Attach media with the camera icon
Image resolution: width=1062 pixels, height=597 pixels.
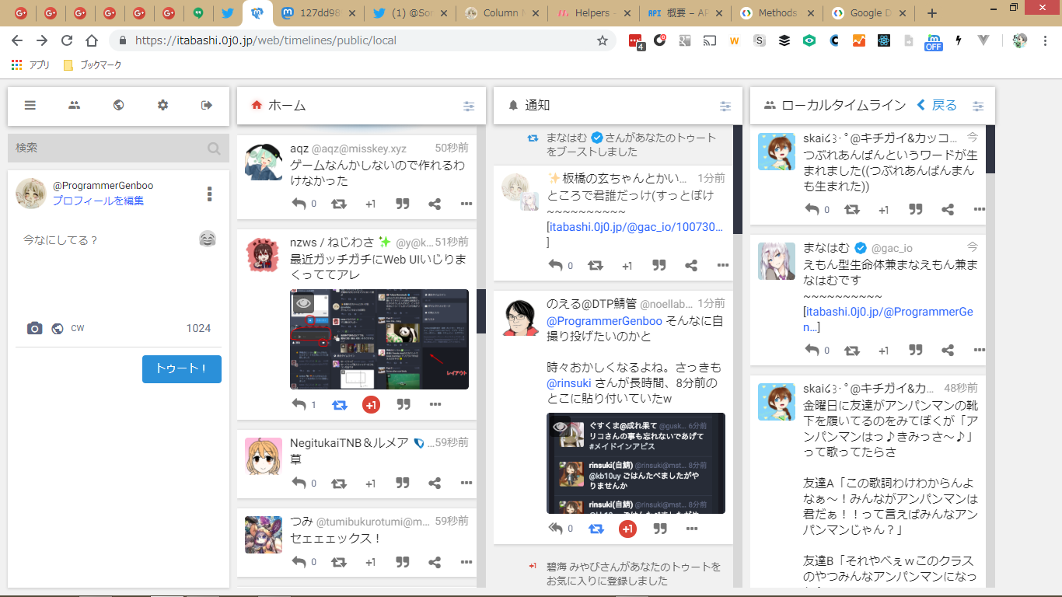[34, 329]
